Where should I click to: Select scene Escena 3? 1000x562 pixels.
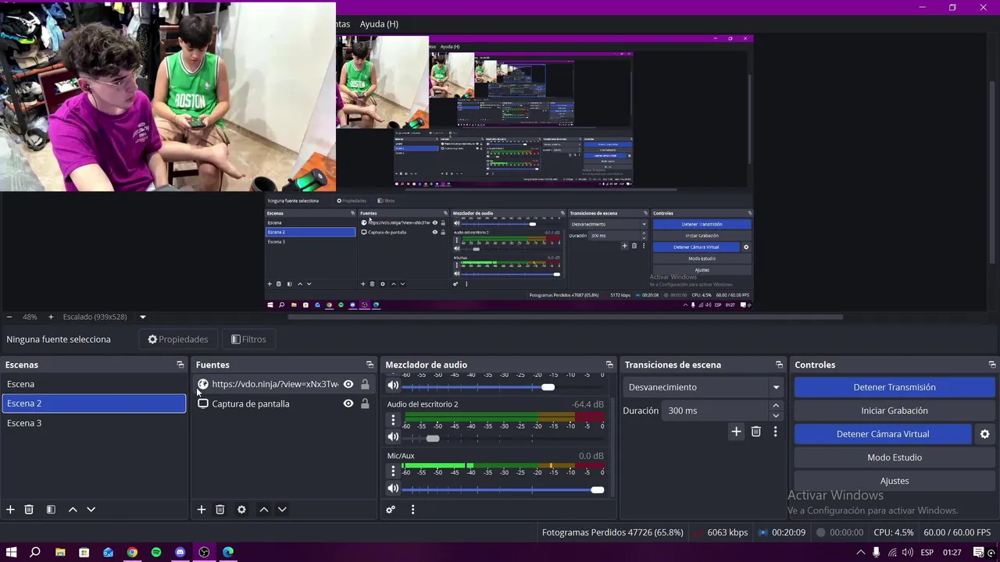click(x=94, y=423)
